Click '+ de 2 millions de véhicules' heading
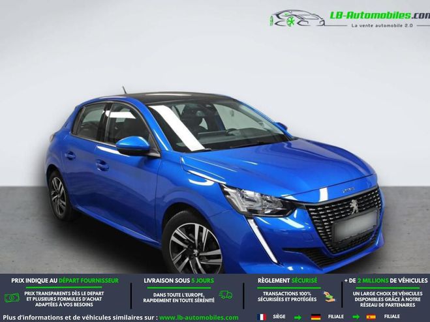Viewport: 430px width, 322px height. click(x=386, y=281)
